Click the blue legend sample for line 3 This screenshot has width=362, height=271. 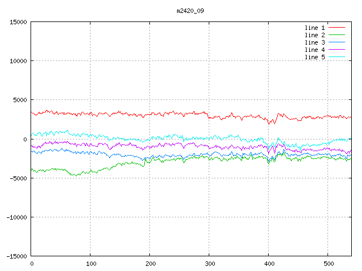click(x=337, y=42)
